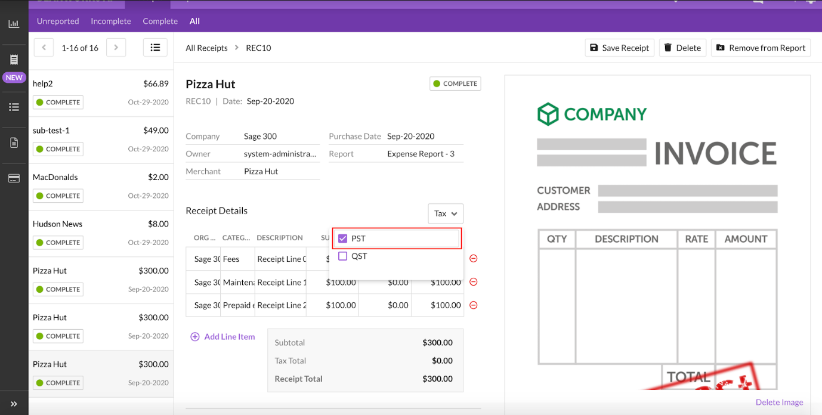Click the Receipt Line 2 description cell
Image resolution: width=822 pixels, height=415 pixels.
(x=282, y=305)
